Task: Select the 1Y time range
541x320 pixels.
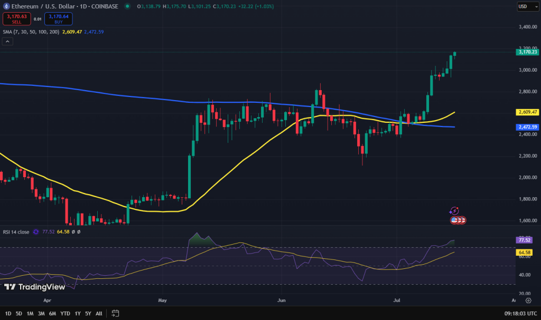Action: pos(78,314)
